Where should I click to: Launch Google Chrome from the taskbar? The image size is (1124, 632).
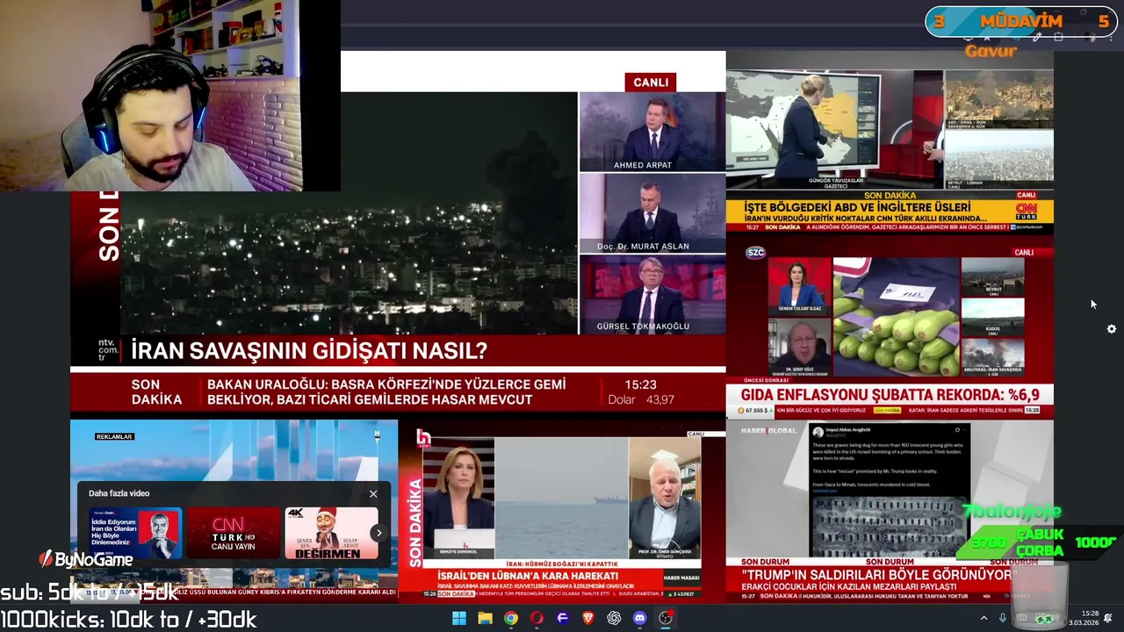511,618
